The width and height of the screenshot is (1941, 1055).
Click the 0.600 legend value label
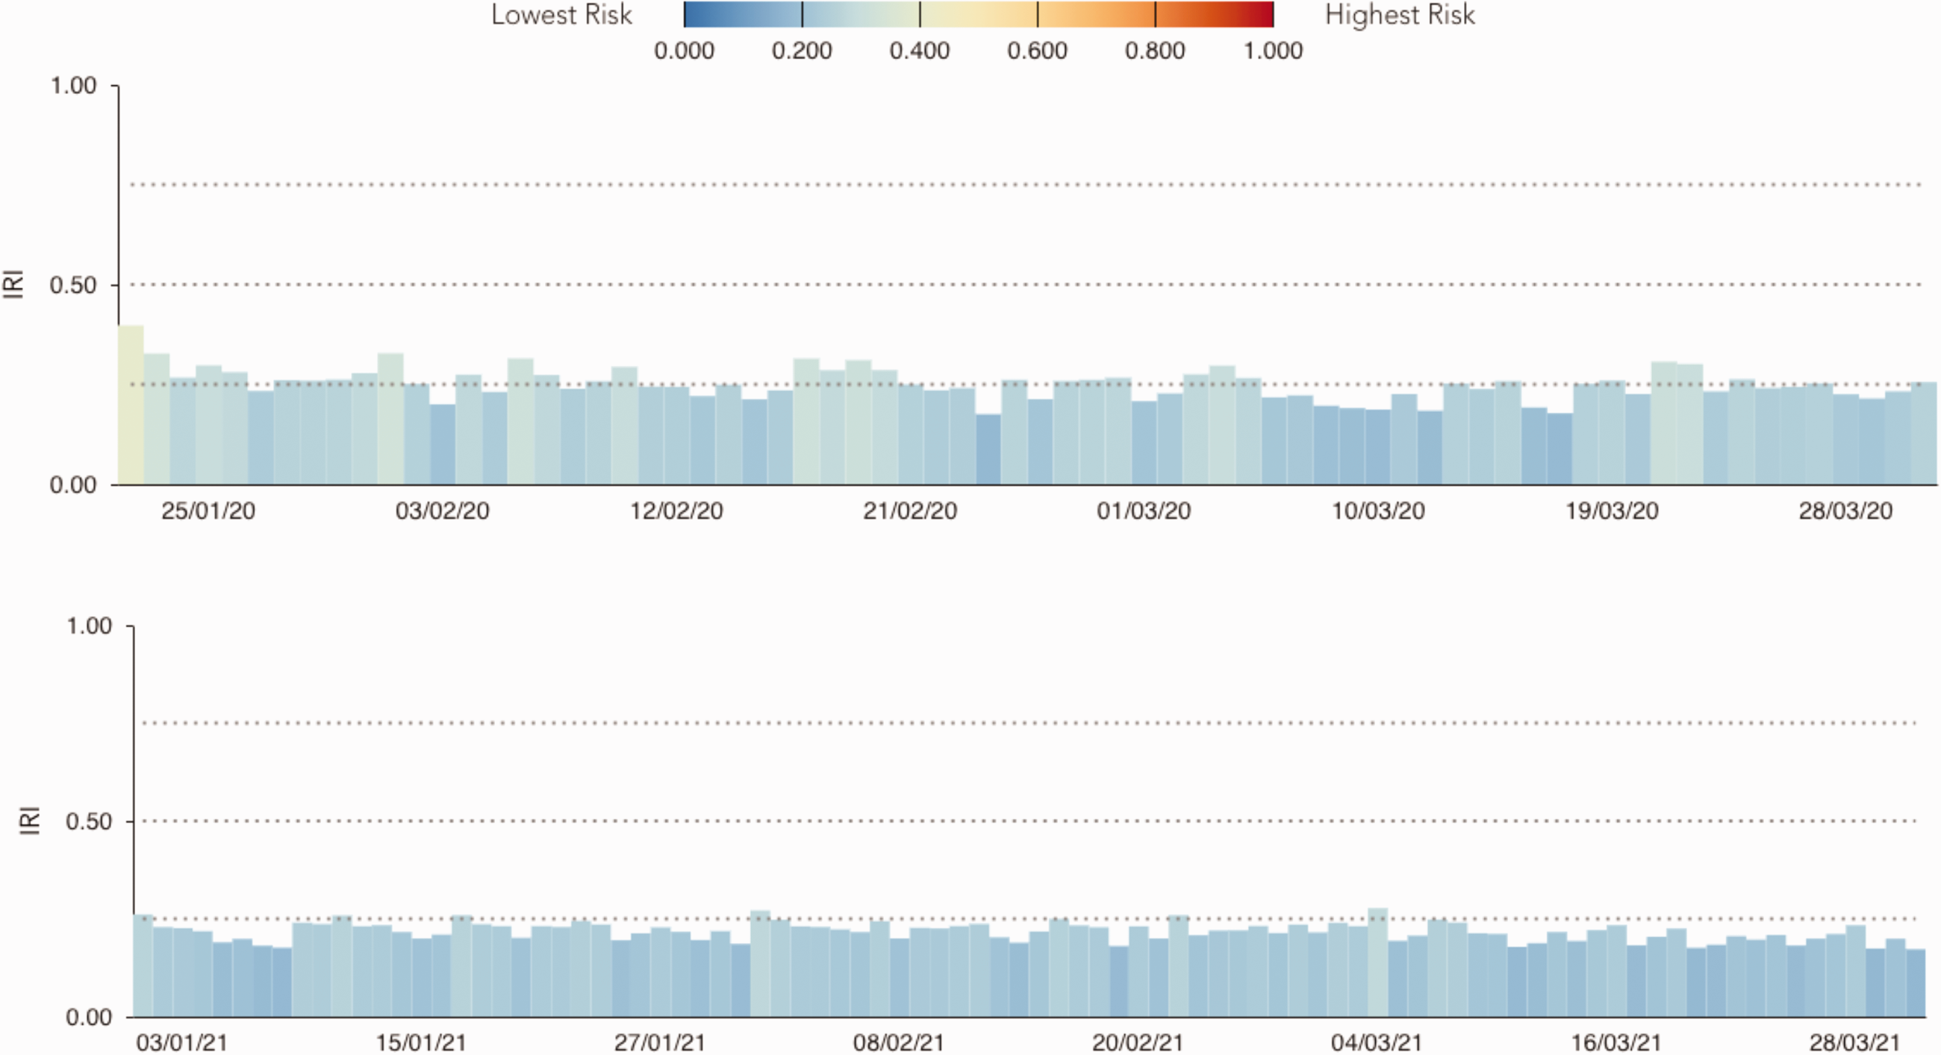click(1037, 51)
